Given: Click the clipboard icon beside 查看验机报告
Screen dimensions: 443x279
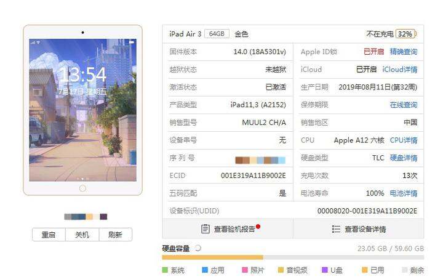Looking at the screenshot, I should point(206,228).
